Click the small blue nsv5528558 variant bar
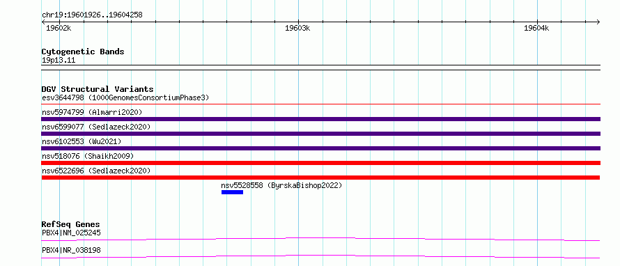Screen dimensions: 620x266 [x=232, y=192]
